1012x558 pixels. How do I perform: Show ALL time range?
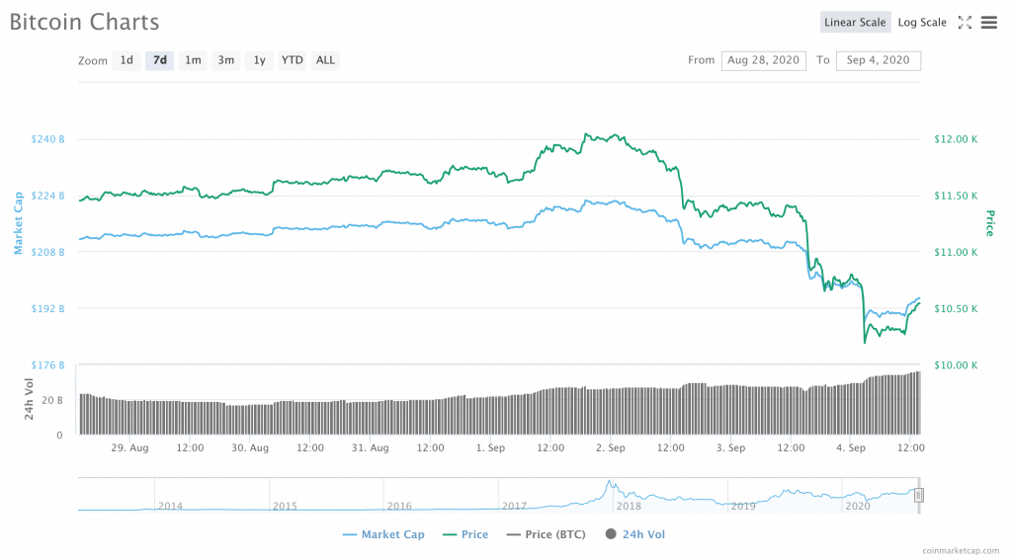(325, 60)
